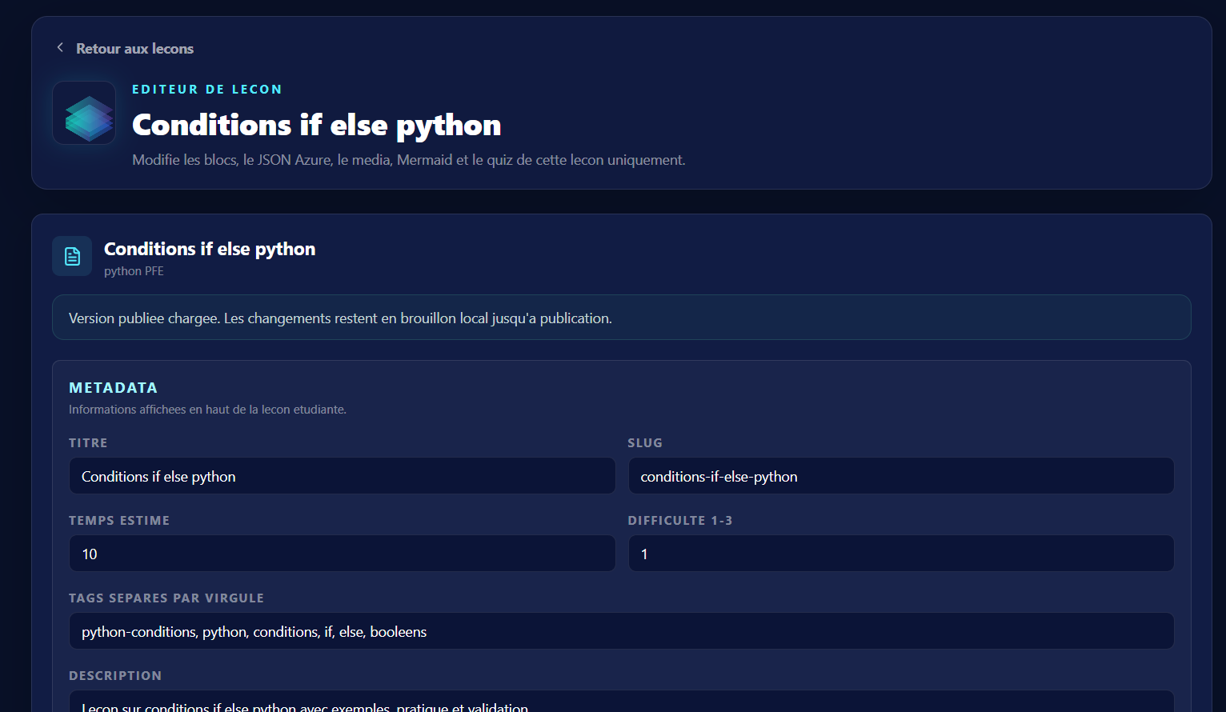Click the stacked layers lesson editor logo

(84, 113)
